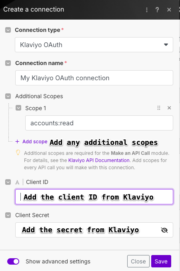The width and height of the screenshot is (180, 271).
Task: Click the question mark help icon
Action: click(157, 10)
